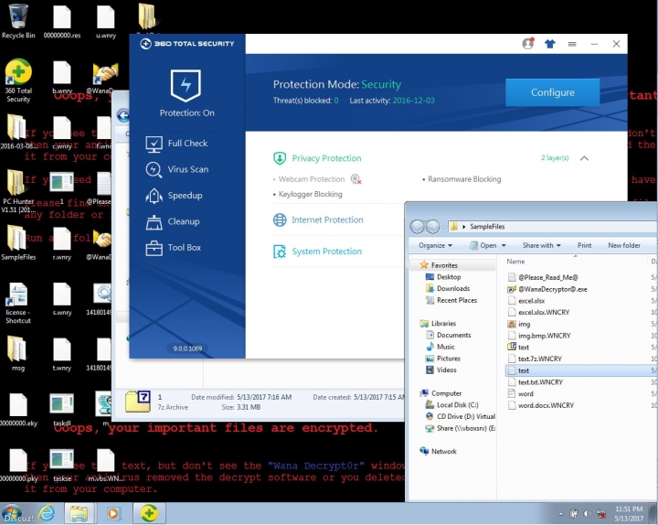Image resolution: width=658 pixels, height=525 pixels.
Task: Select CD Drive (D:) Virtual
Action: point(466,417)
